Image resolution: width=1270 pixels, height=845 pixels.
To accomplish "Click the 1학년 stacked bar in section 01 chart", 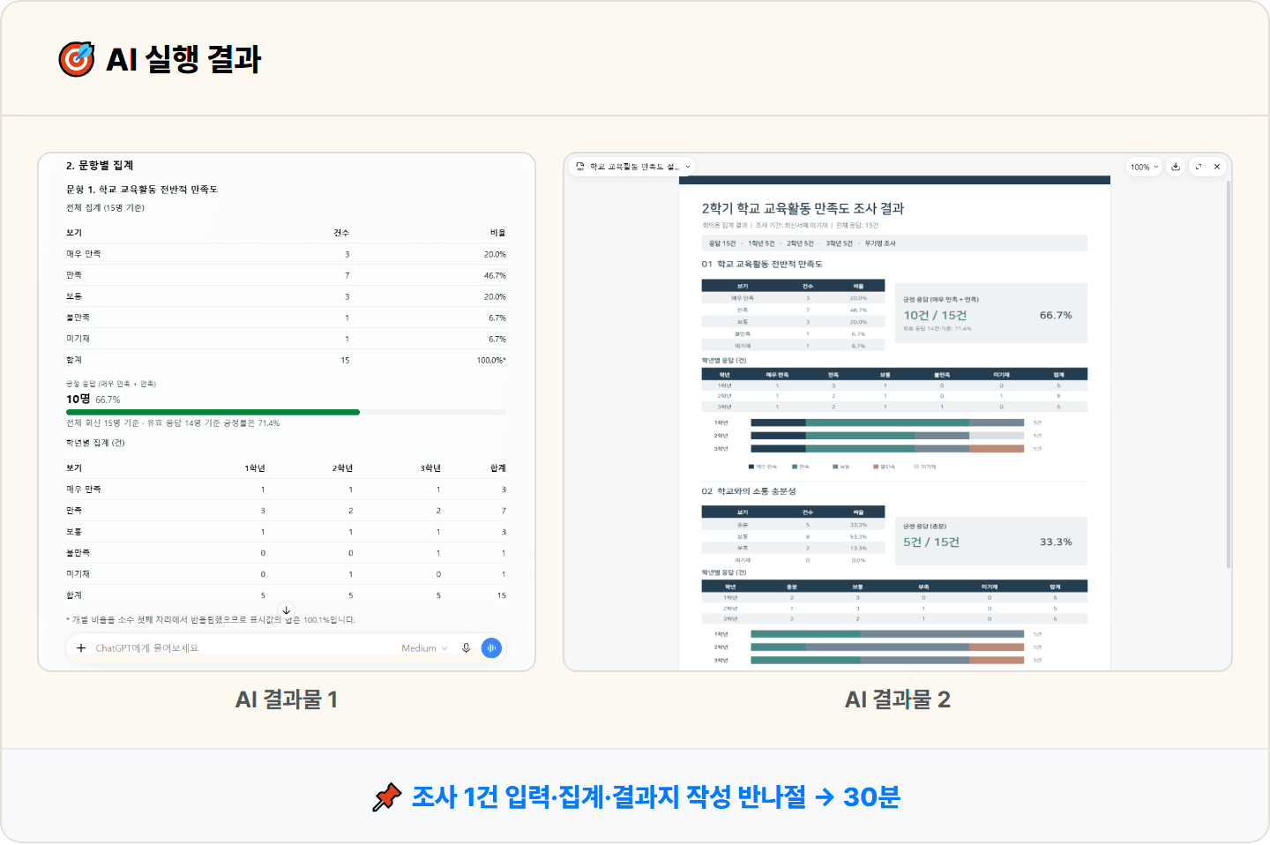I will coord(887,422).
